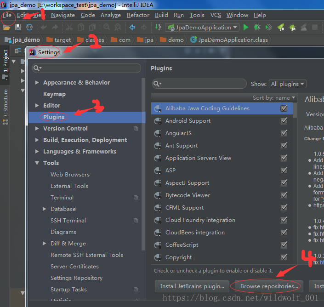
Task: Click the jpa_demo breadcrumb root
Action: click(23, 40)
